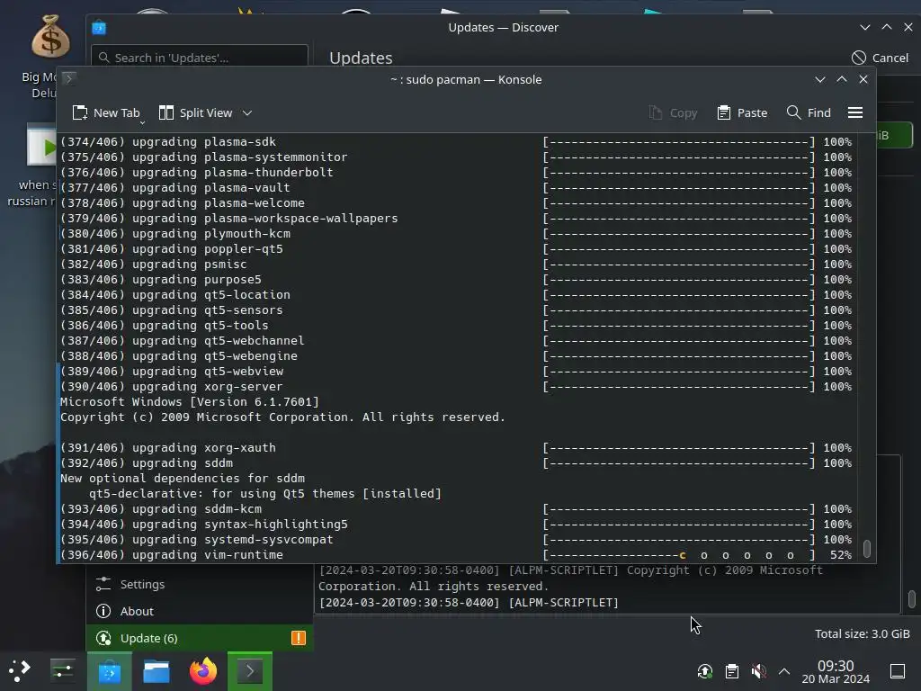Select Update (6) in Discover sidebar

click(x=200, y=638)
